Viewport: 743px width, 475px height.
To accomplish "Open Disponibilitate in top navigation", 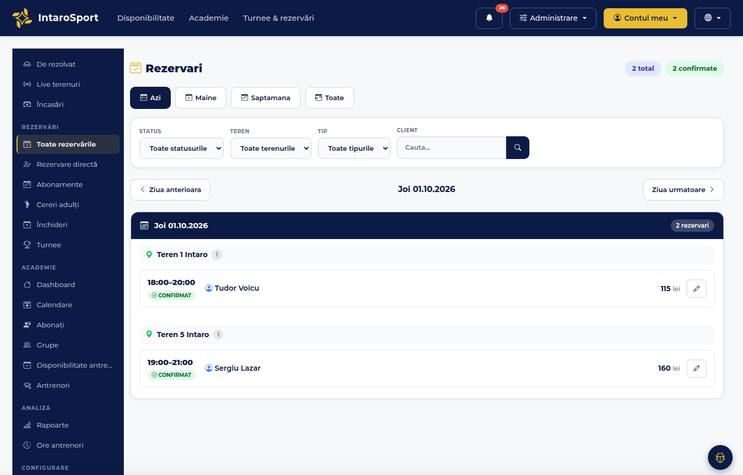I will coord(146,18).
